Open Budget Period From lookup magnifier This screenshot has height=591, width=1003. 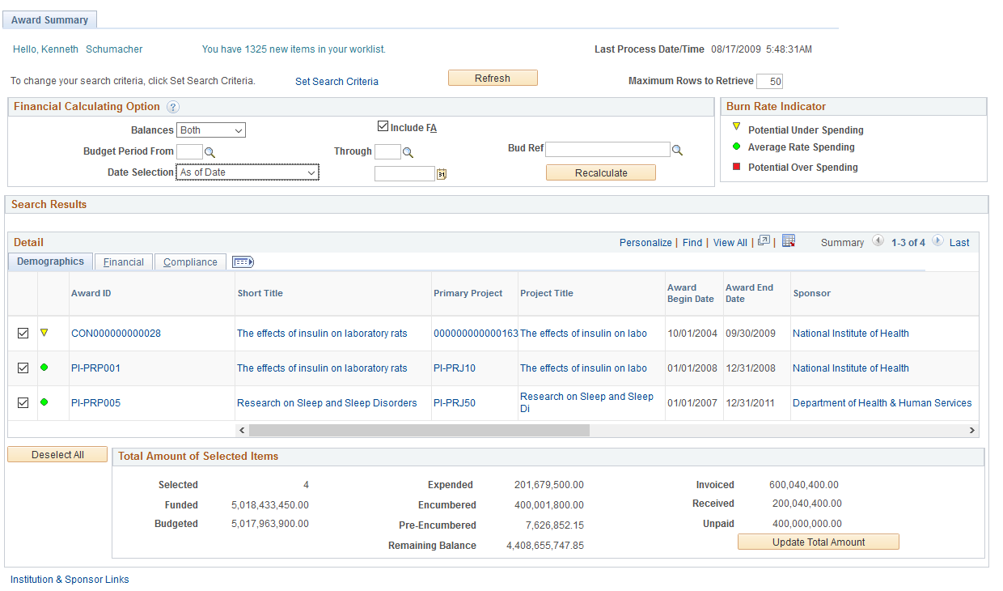209,152
